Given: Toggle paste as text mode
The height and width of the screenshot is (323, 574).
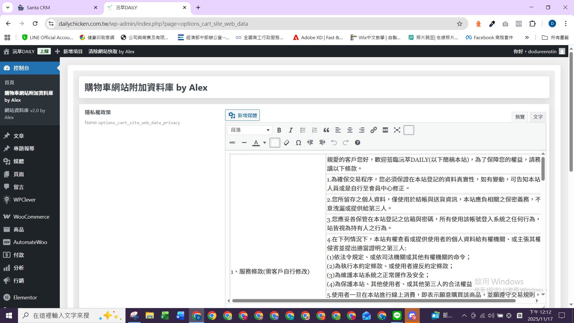Looking at the screenshot, I should (x=275, y=143).
